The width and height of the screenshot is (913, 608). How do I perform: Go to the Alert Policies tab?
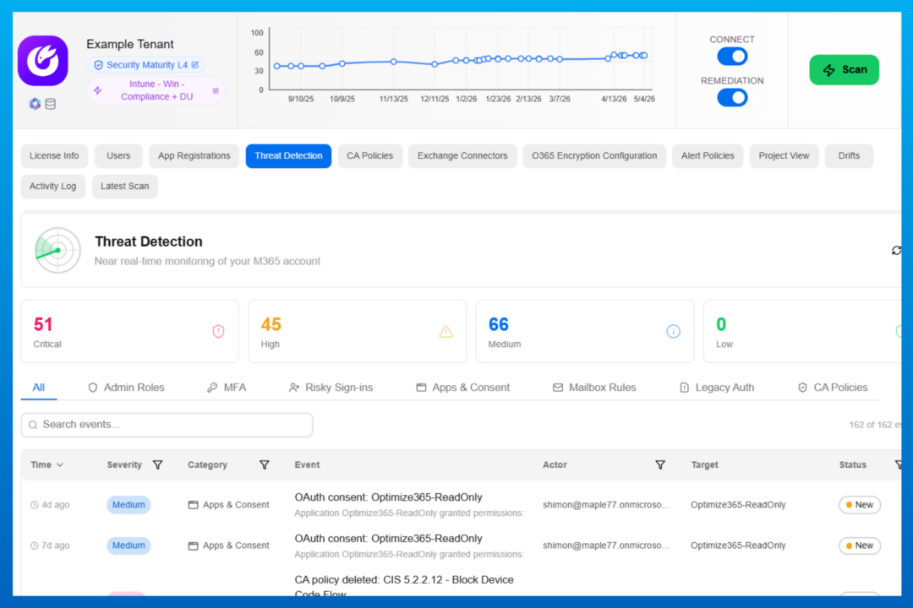(x=708, y=156)
